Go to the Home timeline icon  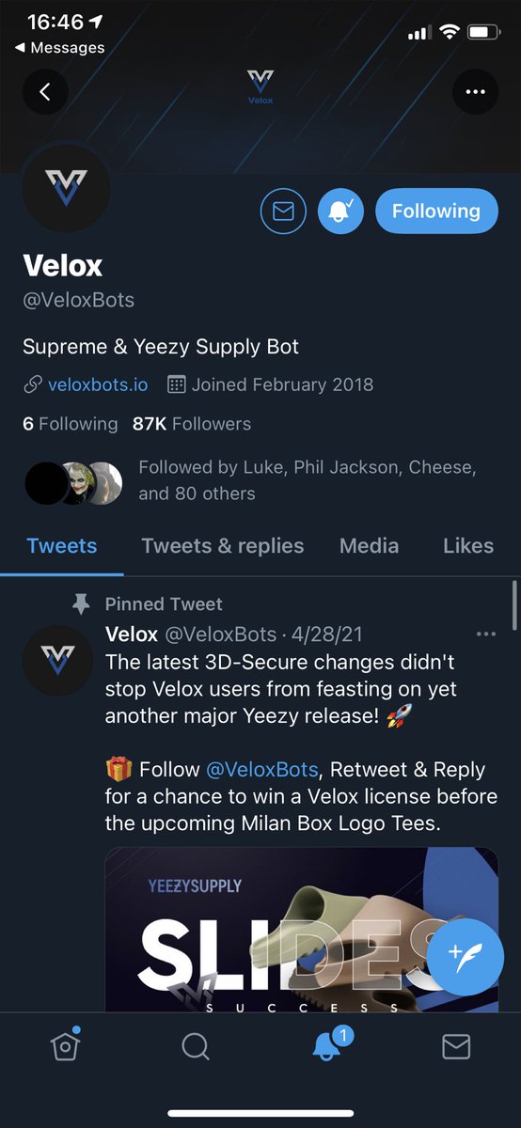(x=65, y=1045)
